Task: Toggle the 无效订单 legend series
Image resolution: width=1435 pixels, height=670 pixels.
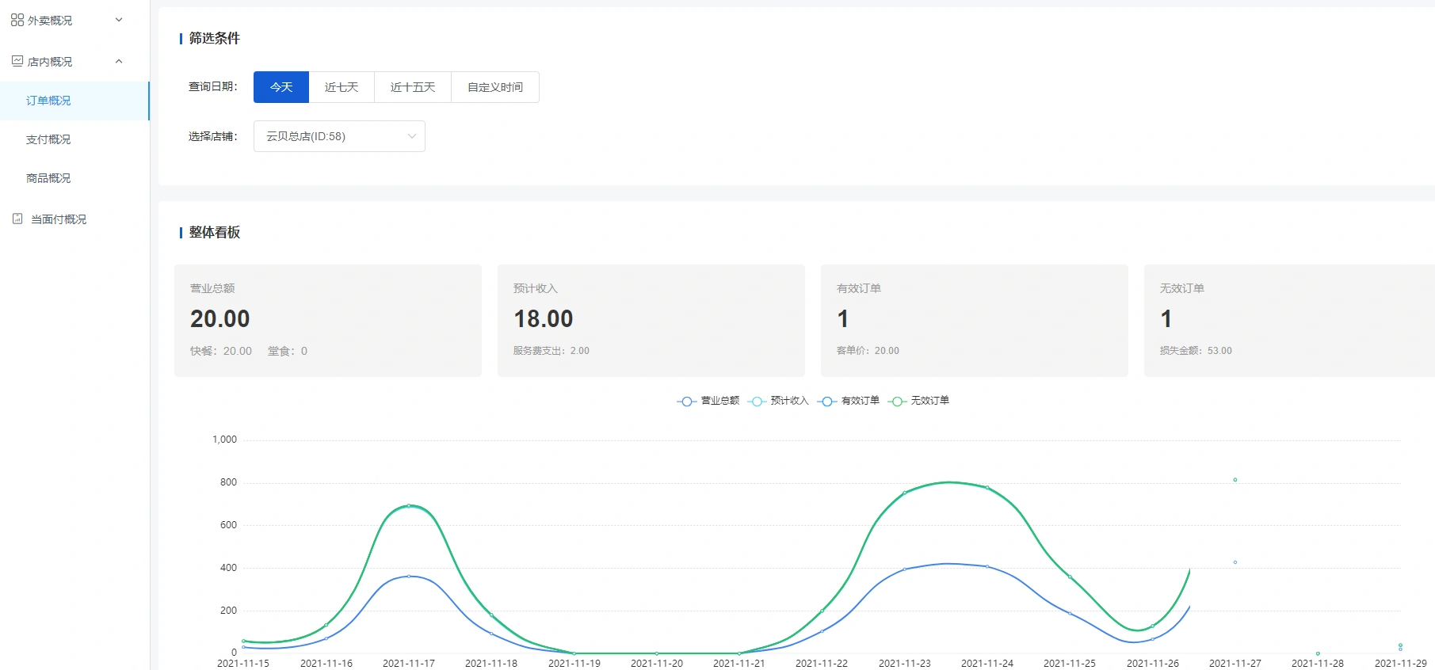Action: (x=918, y=401)
